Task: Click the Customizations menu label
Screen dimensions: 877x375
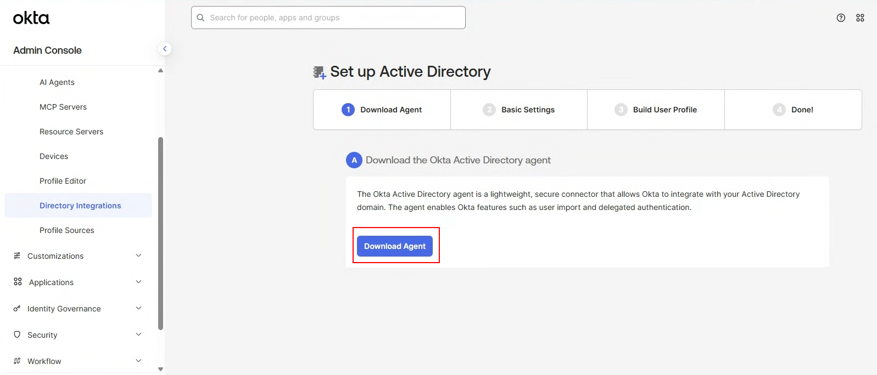Action: (55, 256)
